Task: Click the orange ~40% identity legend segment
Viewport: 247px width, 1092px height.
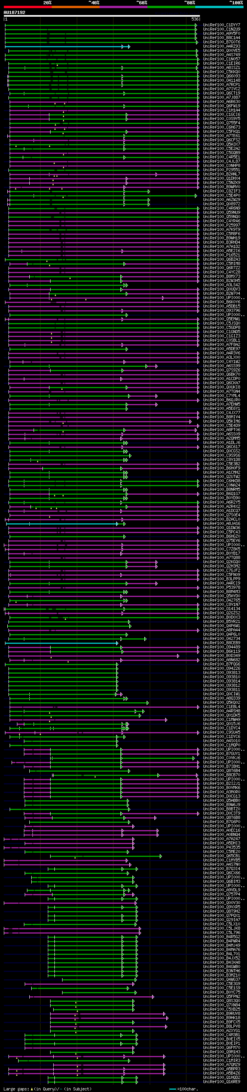Action: [x=76, y=7]
